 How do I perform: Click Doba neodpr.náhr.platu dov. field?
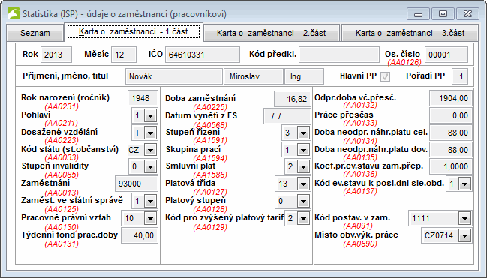pos(451,150)
